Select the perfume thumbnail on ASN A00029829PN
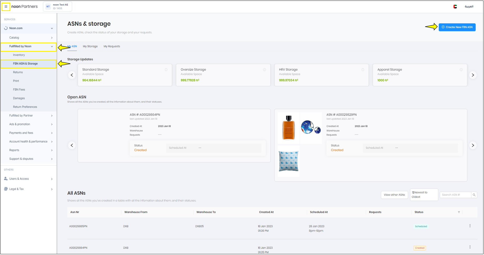The image size is (484, 255). tap(289, 128)
